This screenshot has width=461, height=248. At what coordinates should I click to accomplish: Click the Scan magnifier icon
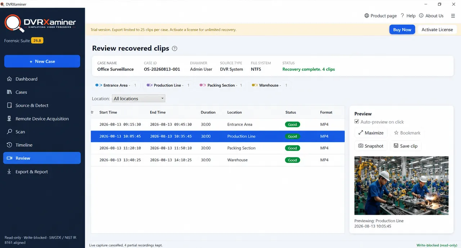[9, 132]
